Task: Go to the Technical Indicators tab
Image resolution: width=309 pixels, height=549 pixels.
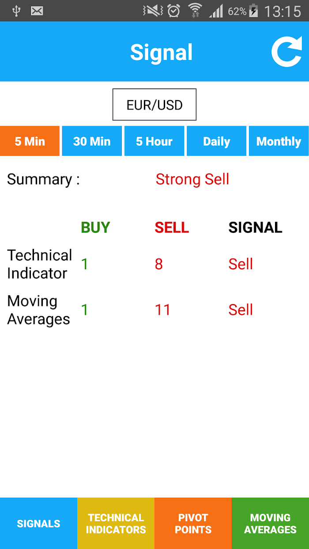Action: [116, 523]
